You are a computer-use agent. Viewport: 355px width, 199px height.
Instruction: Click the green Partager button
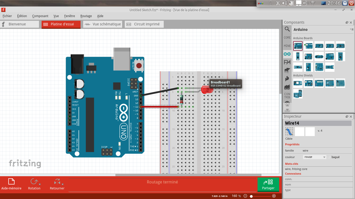coord(268,184)
